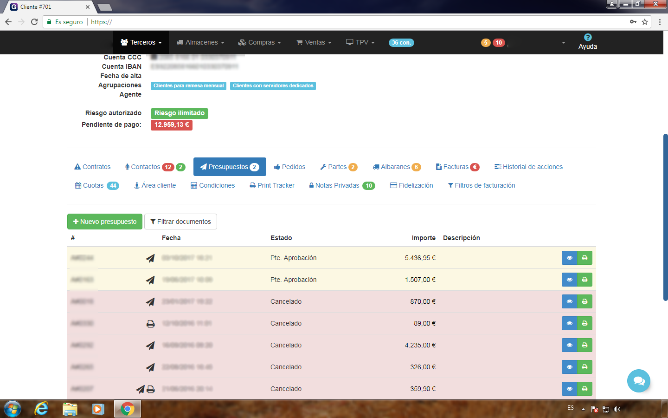Open Internet Explorer from the taskbar
This screenshot has height=418, width=668.
click(x=41, y=409)
